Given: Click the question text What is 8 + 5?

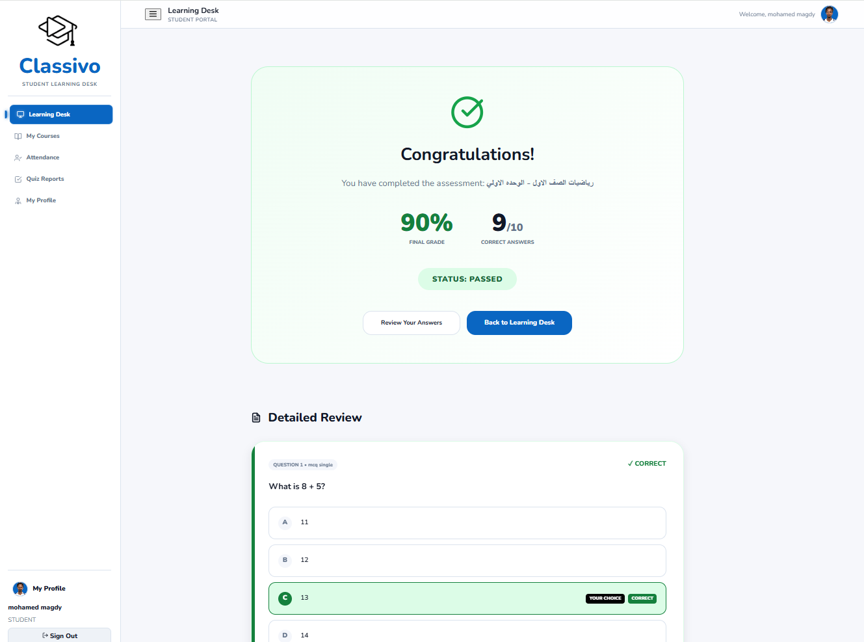Looking at the screenshot, I should pos(297,487).
